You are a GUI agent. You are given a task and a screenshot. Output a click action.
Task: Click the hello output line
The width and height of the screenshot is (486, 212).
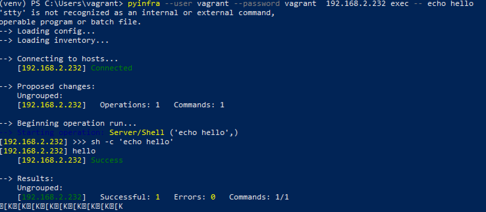[48, 151]
